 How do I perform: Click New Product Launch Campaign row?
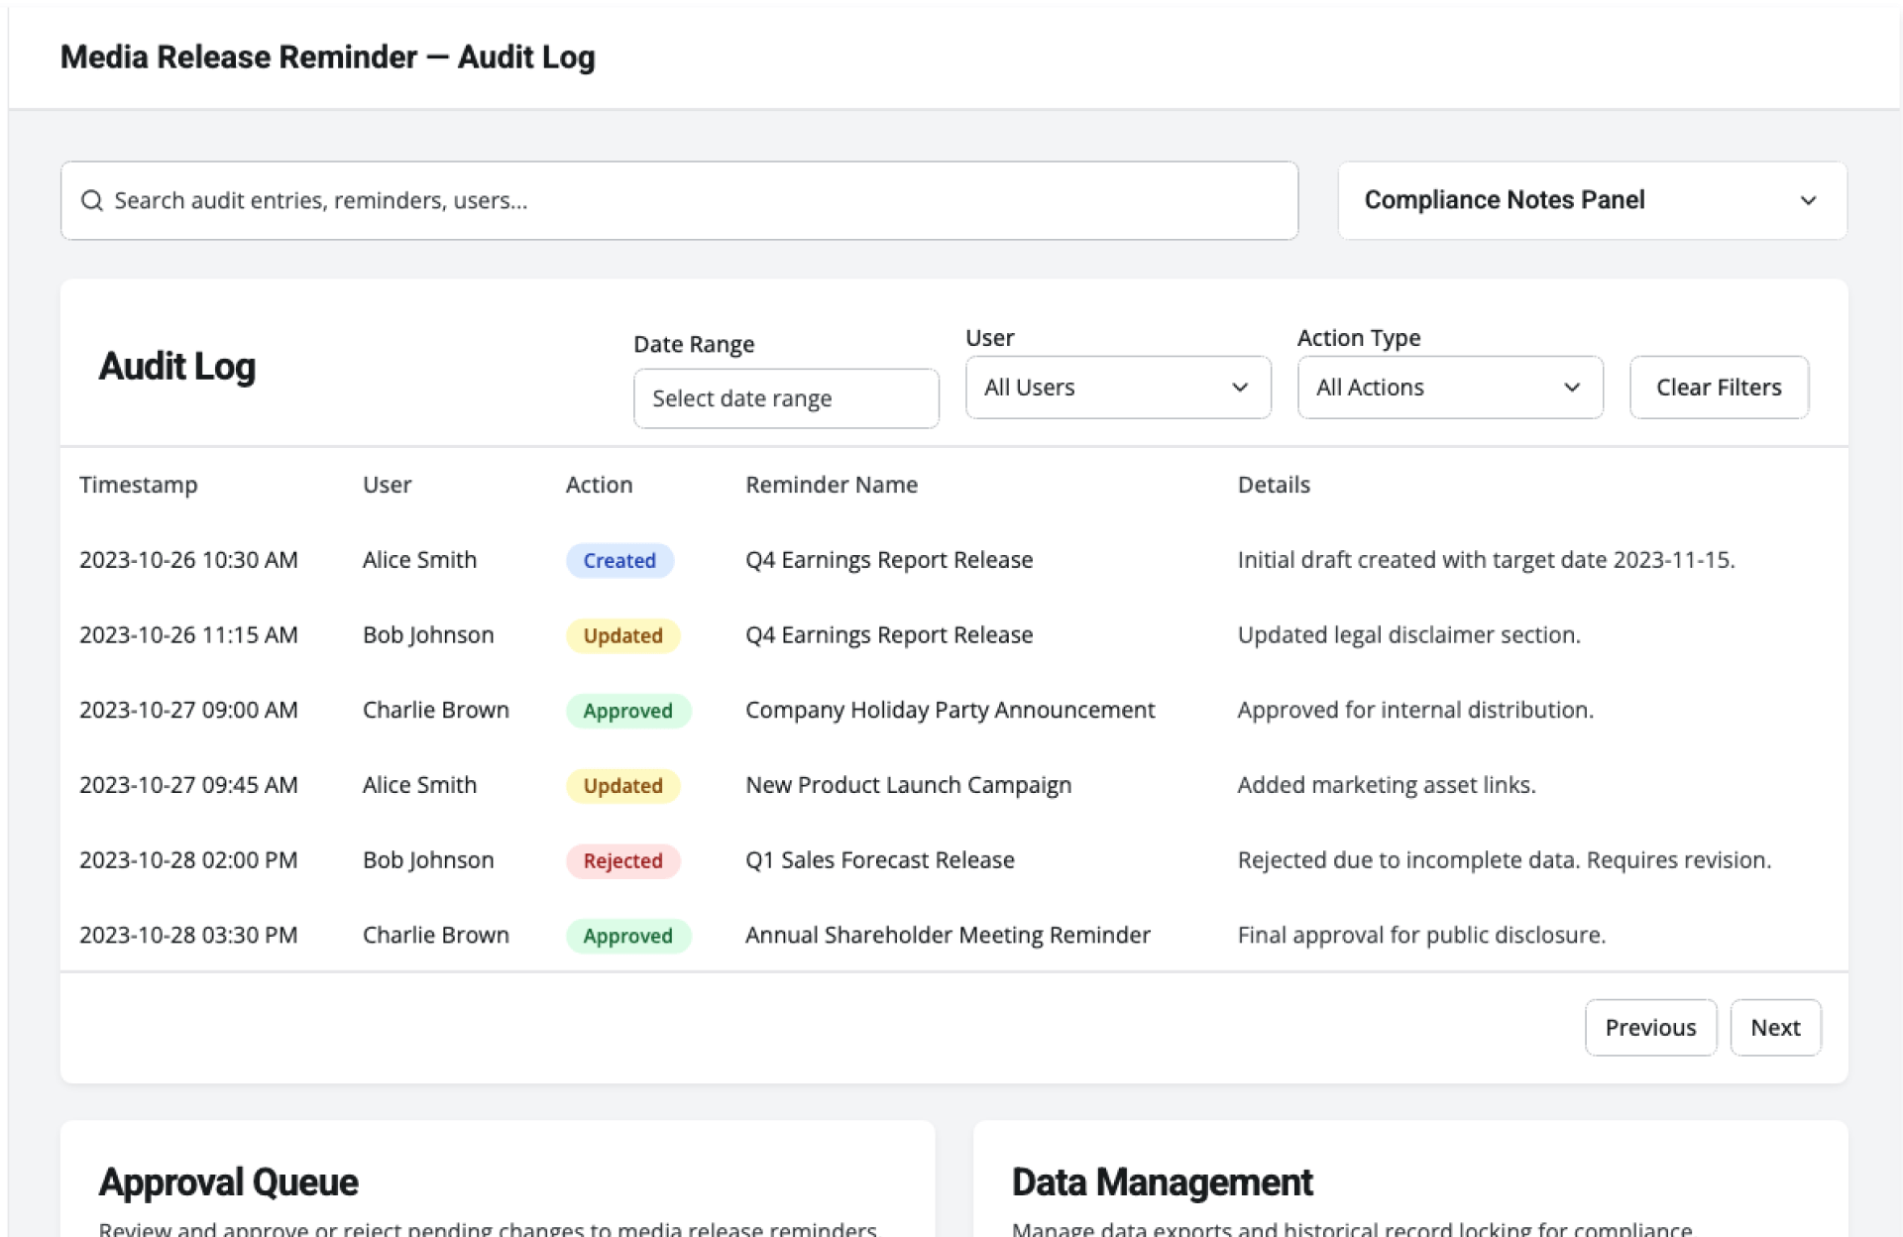(x=907, y=785)
